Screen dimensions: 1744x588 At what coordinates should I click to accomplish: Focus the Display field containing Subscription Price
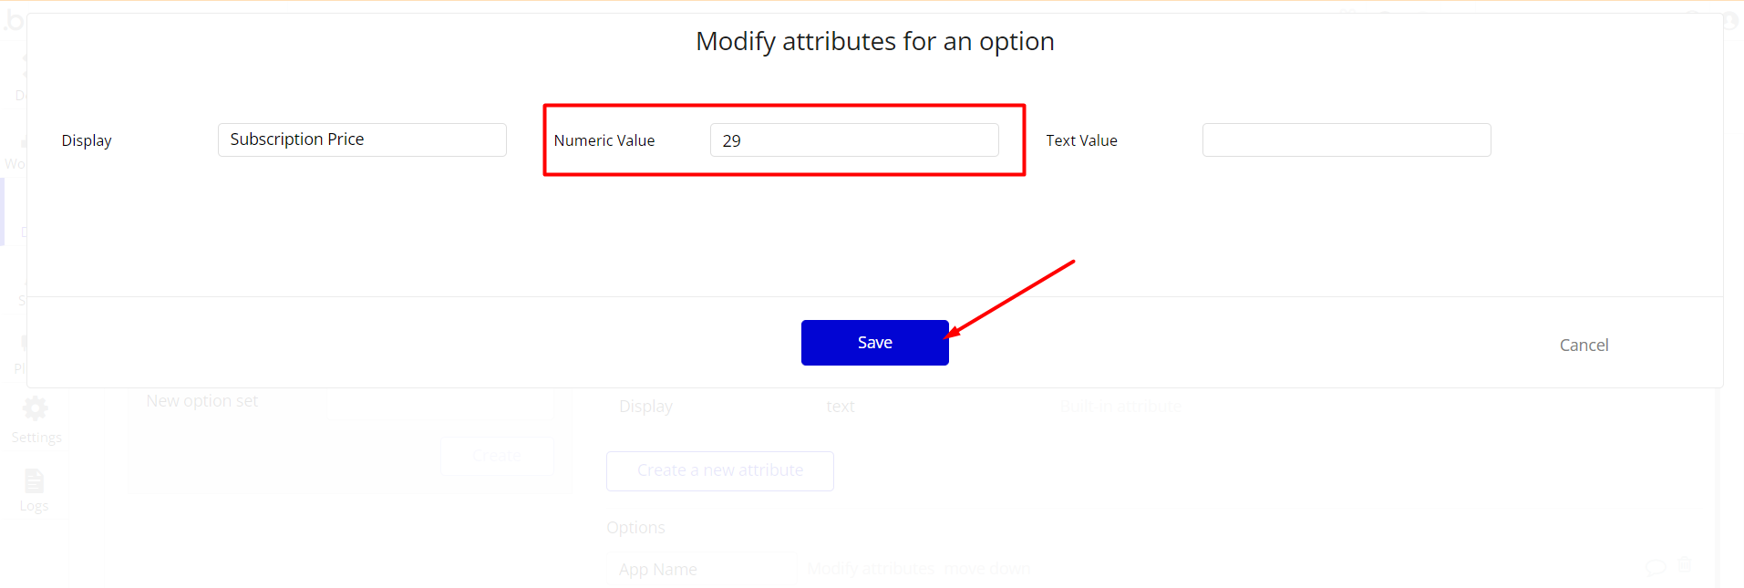point(362,139)
